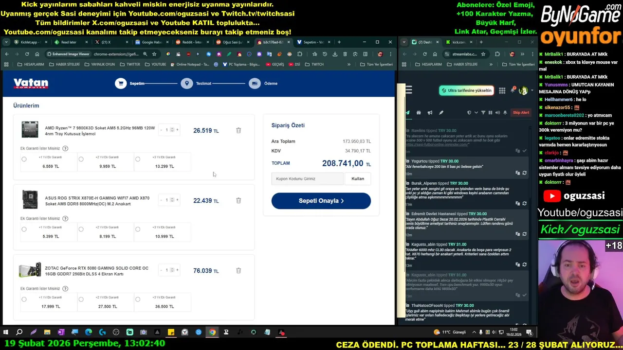Open the megaphone icon in Streamlabs events
623x350 pixels.
pos(430,112)
